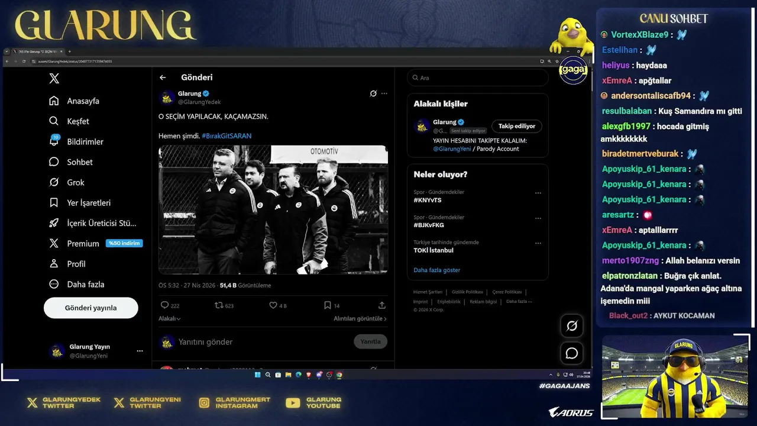The width and height of the screenshot is (757, 426).
Task: Open İçerik Üreticisi Stüdyosu rocket icon
Action: [54, 223]
